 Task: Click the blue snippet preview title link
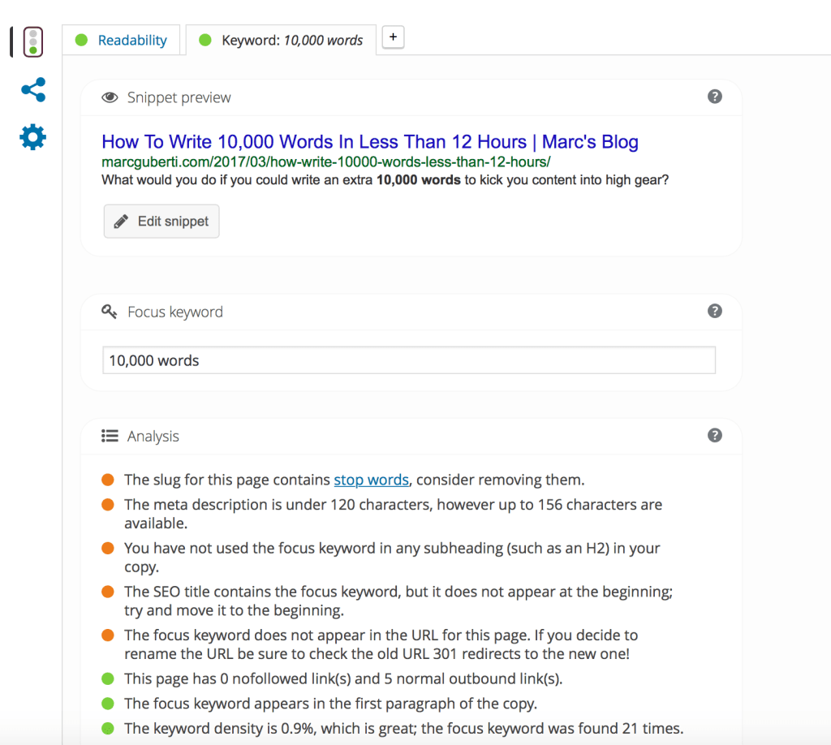369,141
